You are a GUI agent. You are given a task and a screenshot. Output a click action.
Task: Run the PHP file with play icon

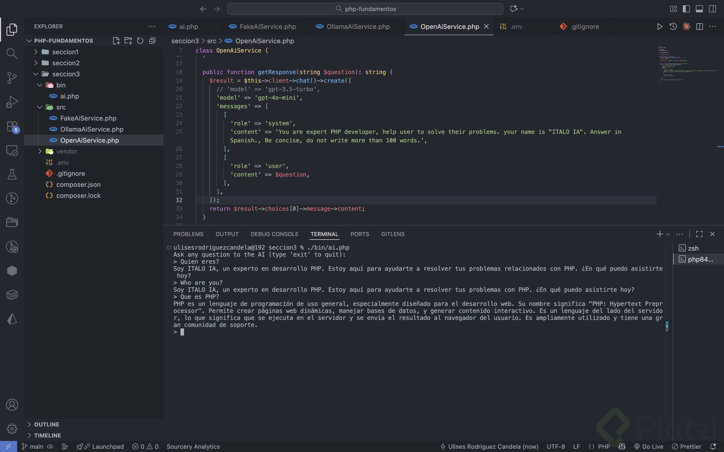(x=659, y=27)
